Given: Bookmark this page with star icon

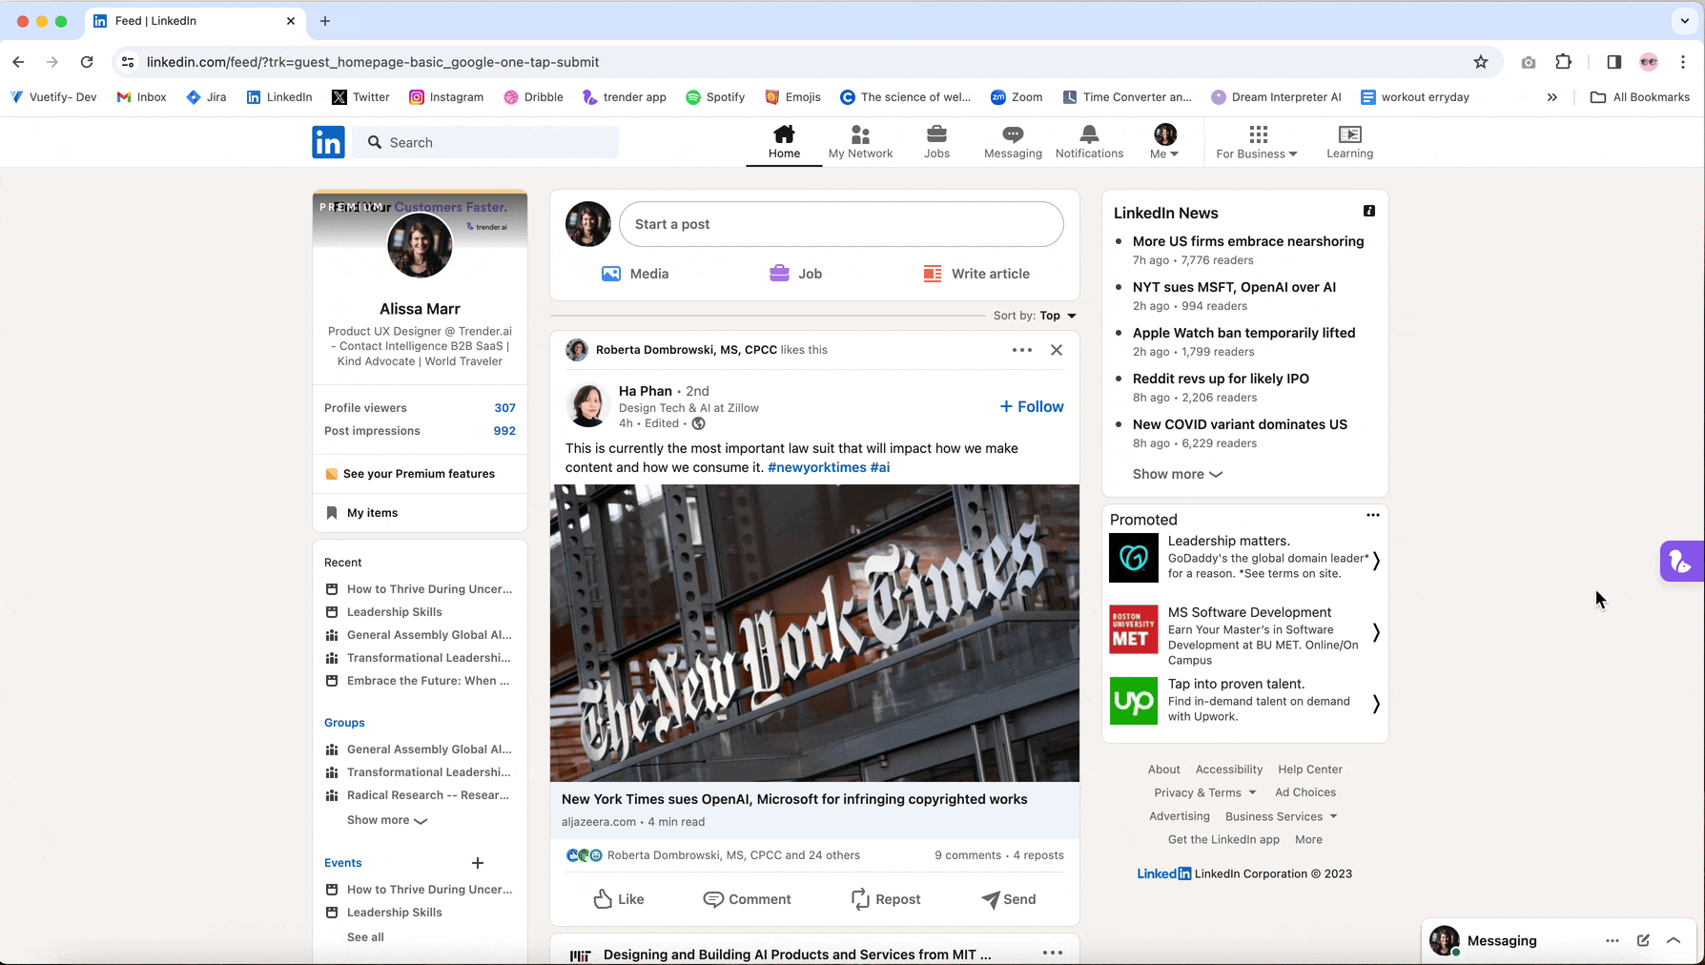Looking at the screenshot, I should point(1480,62).
